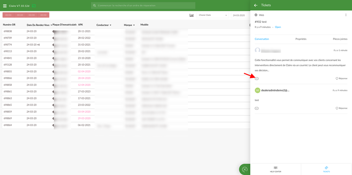Screen dimensions: 352x175
Task: Expand the Conducteur column filter
Action: (x=111, y=25)
